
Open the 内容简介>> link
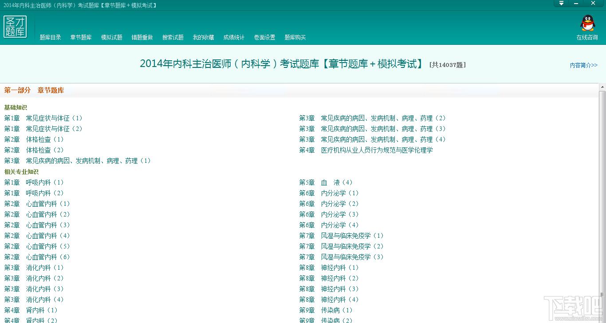[x=584, y=65]
